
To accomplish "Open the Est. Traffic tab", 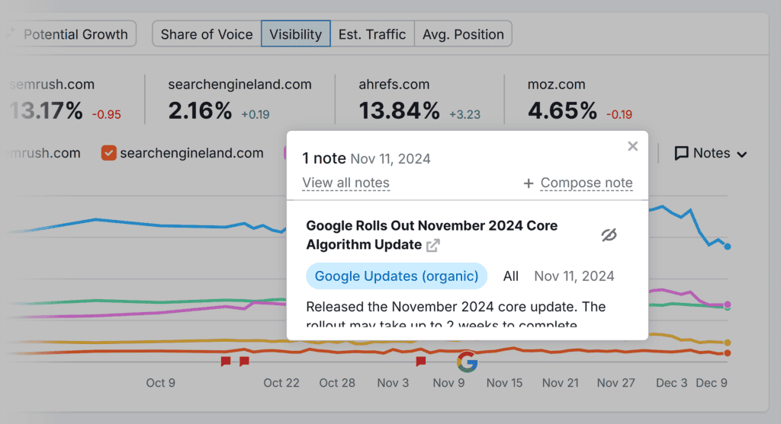I will pos(372,34).
